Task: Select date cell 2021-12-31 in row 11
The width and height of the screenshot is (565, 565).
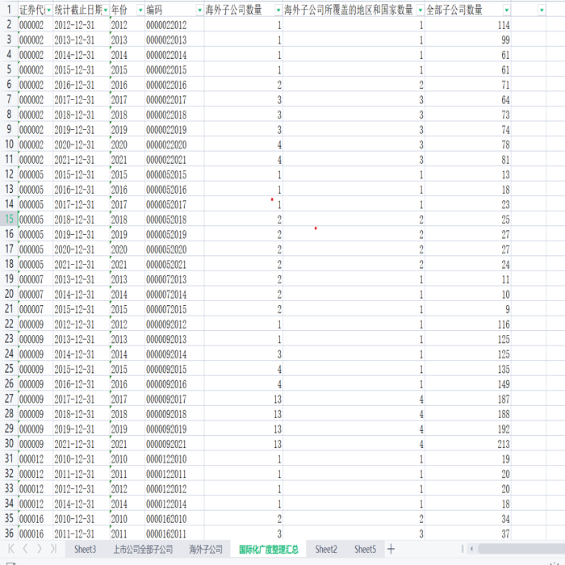Action: coord(81,159)
